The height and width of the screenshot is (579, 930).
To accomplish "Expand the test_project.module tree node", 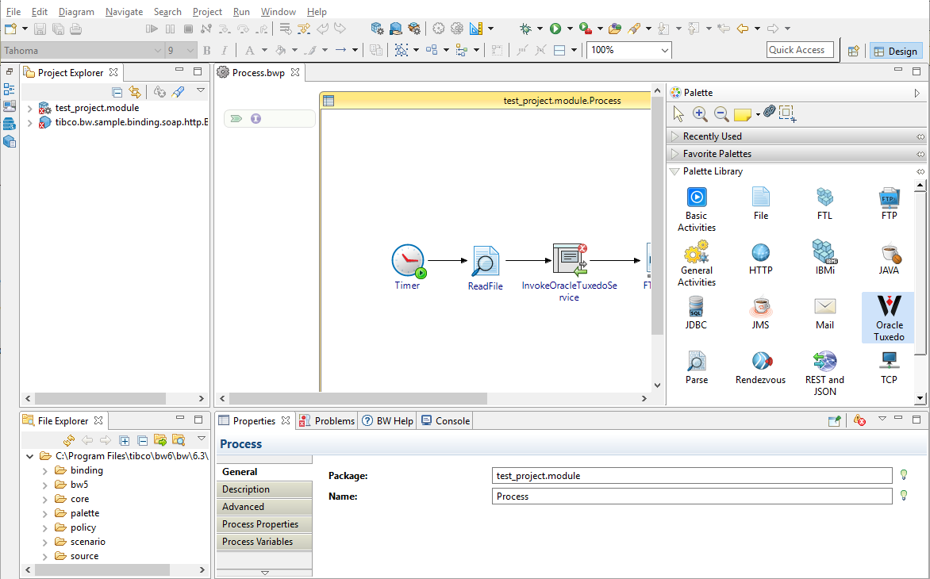I will coord(29,108).
